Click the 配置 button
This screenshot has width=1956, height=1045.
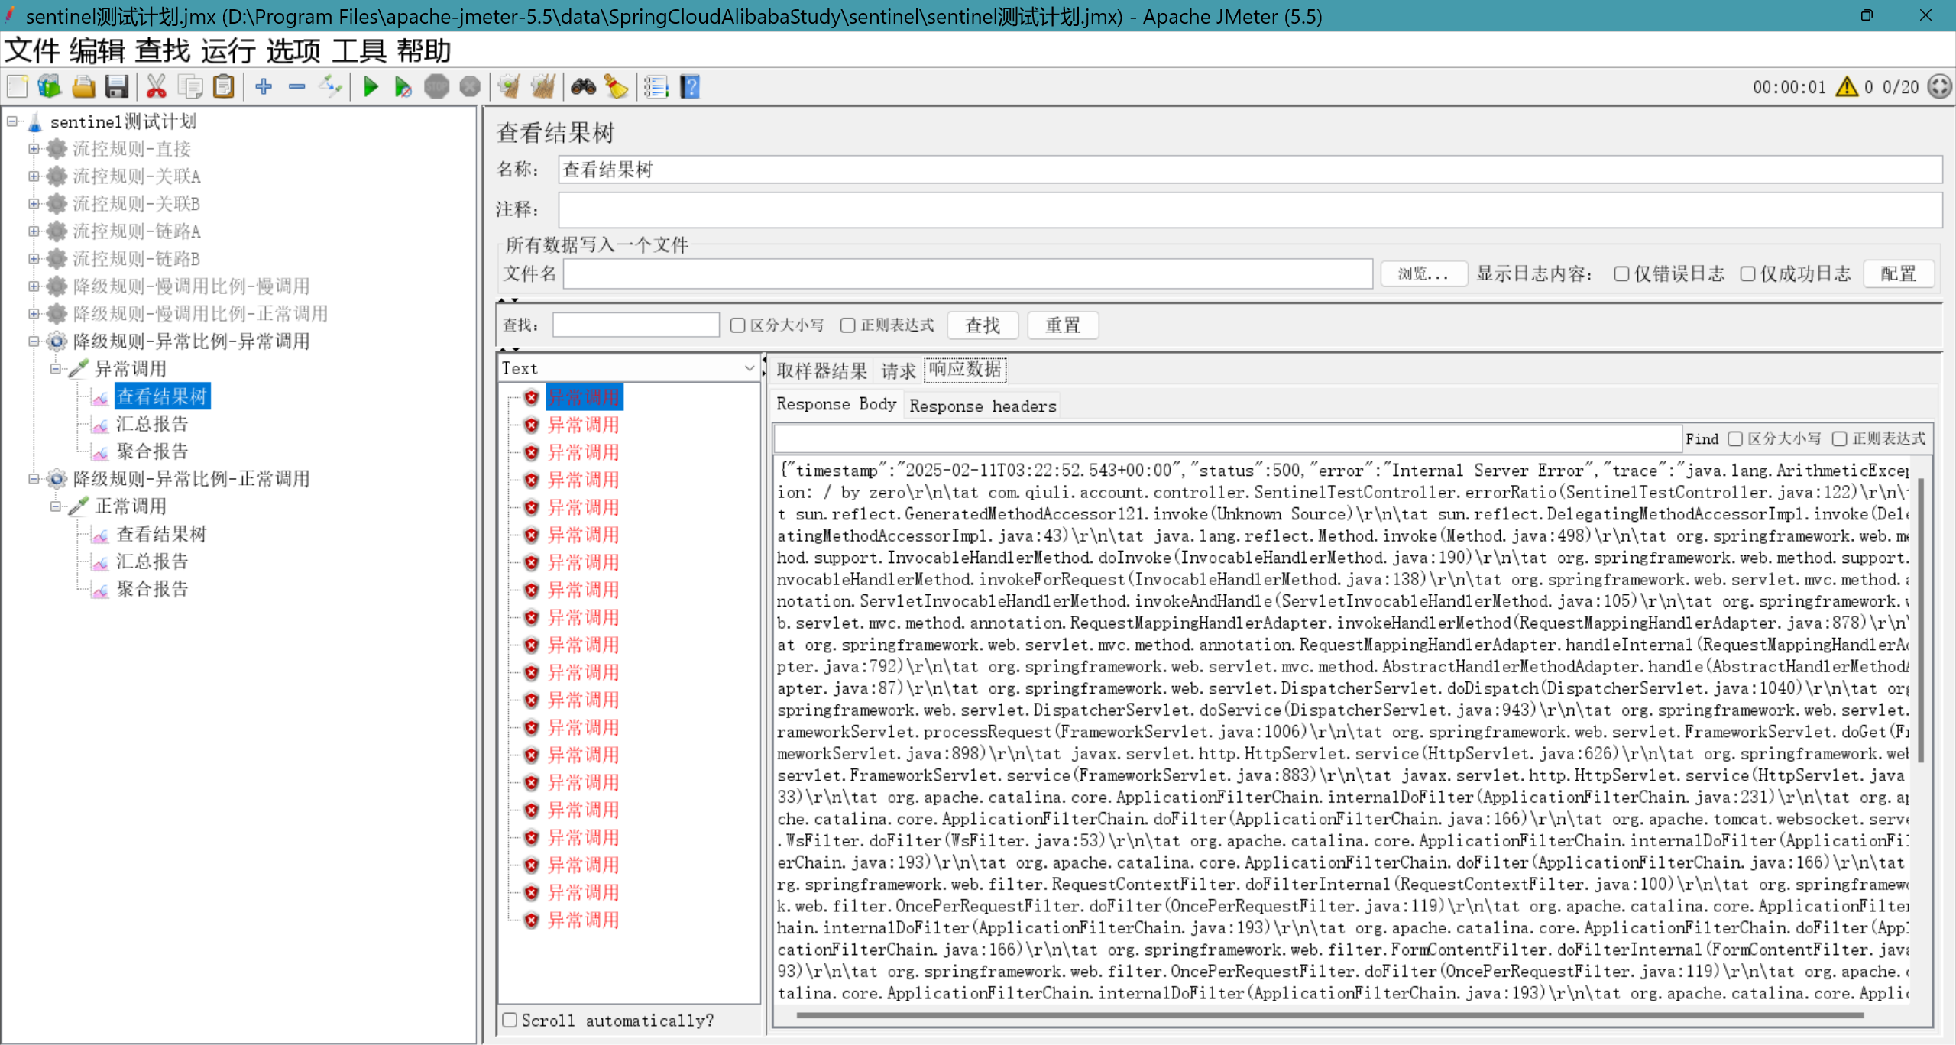tap(1898, 273)
